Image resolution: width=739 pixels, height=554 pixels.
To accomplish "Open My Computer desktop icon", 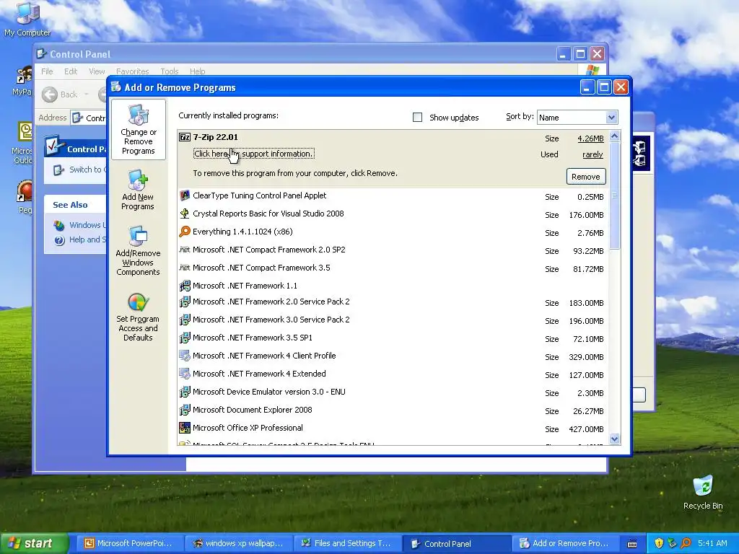I will pos(27,19).
